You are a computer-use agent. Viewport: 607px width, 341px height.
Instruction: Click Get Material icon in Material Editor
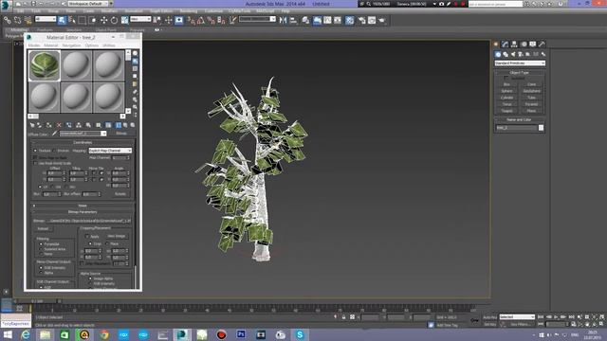coord(32,125)
